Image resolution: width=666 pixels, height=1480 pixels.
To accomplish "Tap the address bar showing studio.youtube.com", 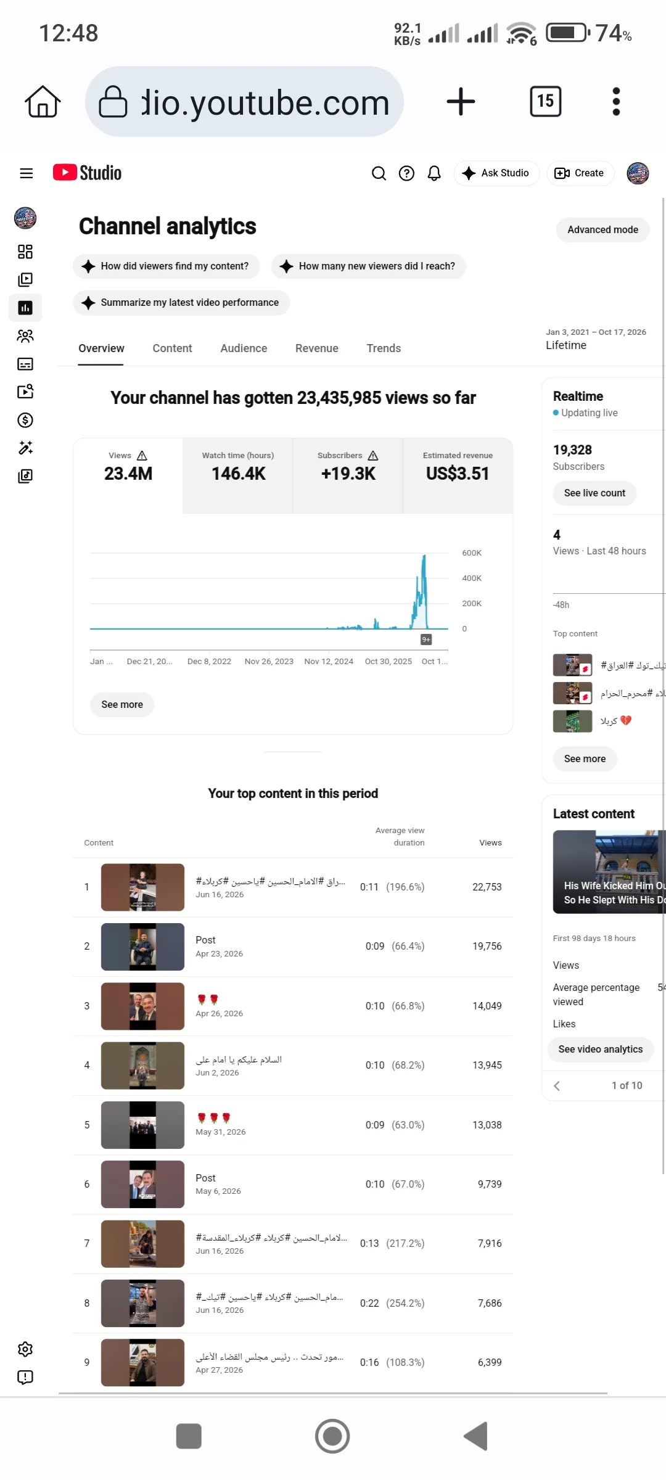I will tap(244, 102).
